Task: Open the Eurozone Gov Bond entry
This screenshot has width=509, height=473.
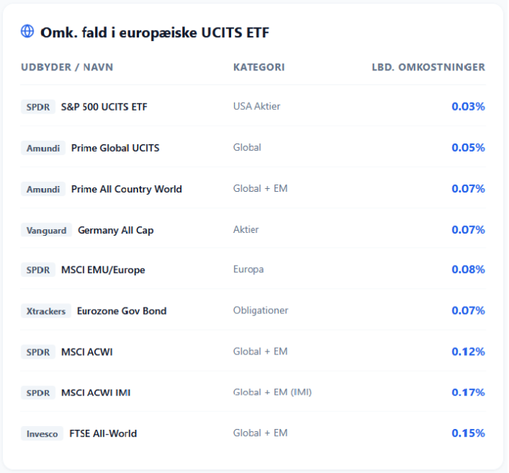Action: click(x=121, y=310)
